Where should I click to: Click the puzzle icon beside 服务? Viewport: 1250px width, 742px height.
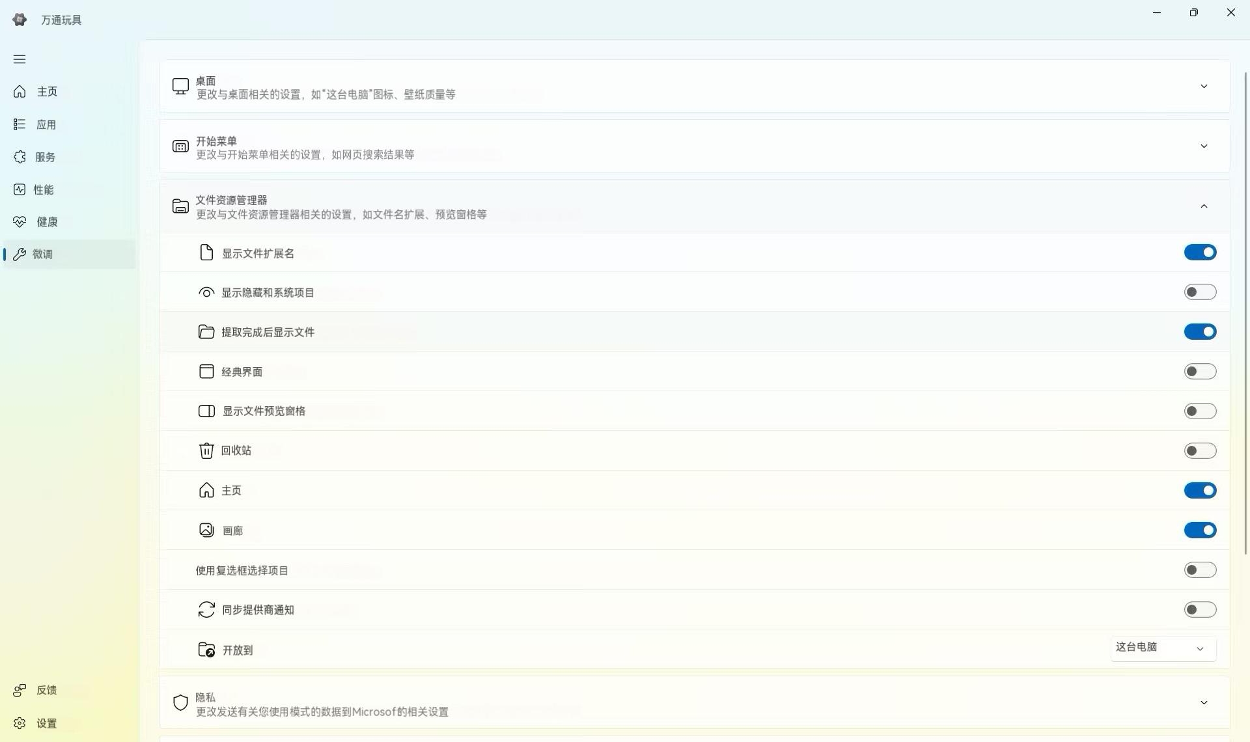point(20,157)
